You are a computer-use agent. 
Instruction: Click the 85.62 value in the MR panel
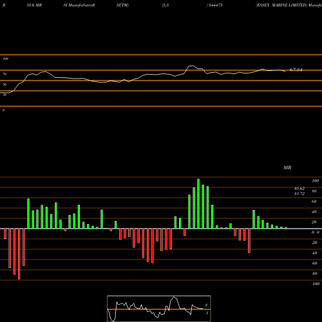click(299, 189)
